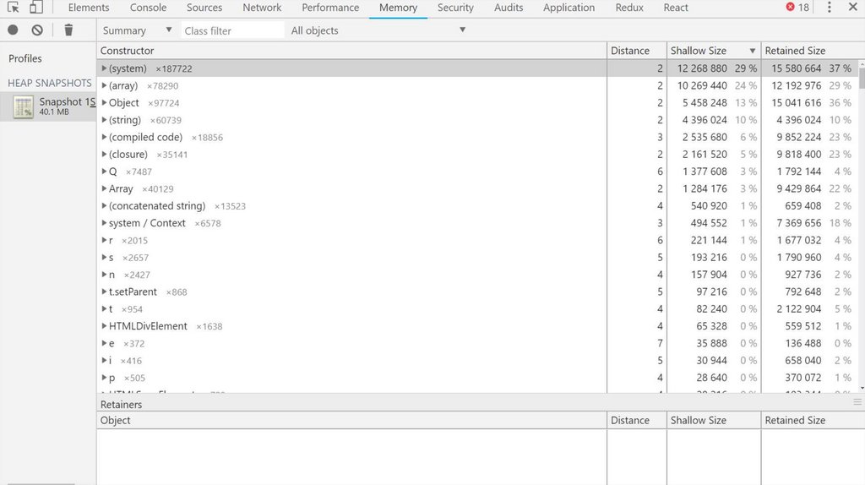Click the HEAP SNAPSHOTS section label
The width and height of the screenshot is (865, 485).
coord(50,83)
